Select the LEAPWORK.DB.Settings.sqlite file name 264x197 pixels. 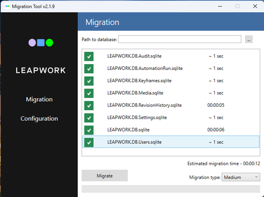click(137, 118)
